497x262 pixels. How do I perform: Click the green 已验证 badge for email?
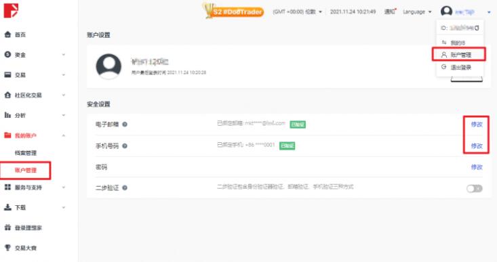click(298, 125)
